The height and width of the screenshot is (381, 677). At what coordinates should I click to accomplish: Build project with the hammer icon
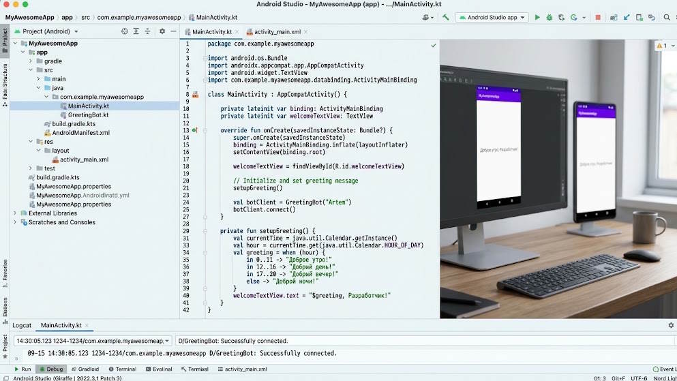point(446,17)
